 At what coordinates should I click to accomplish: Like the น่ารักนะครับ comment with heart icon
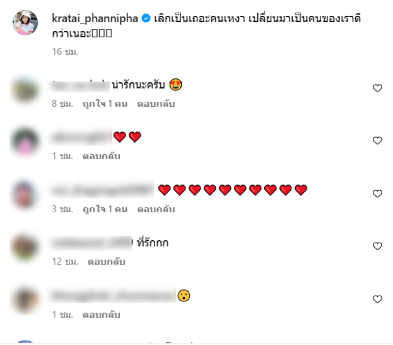point(377,88)
